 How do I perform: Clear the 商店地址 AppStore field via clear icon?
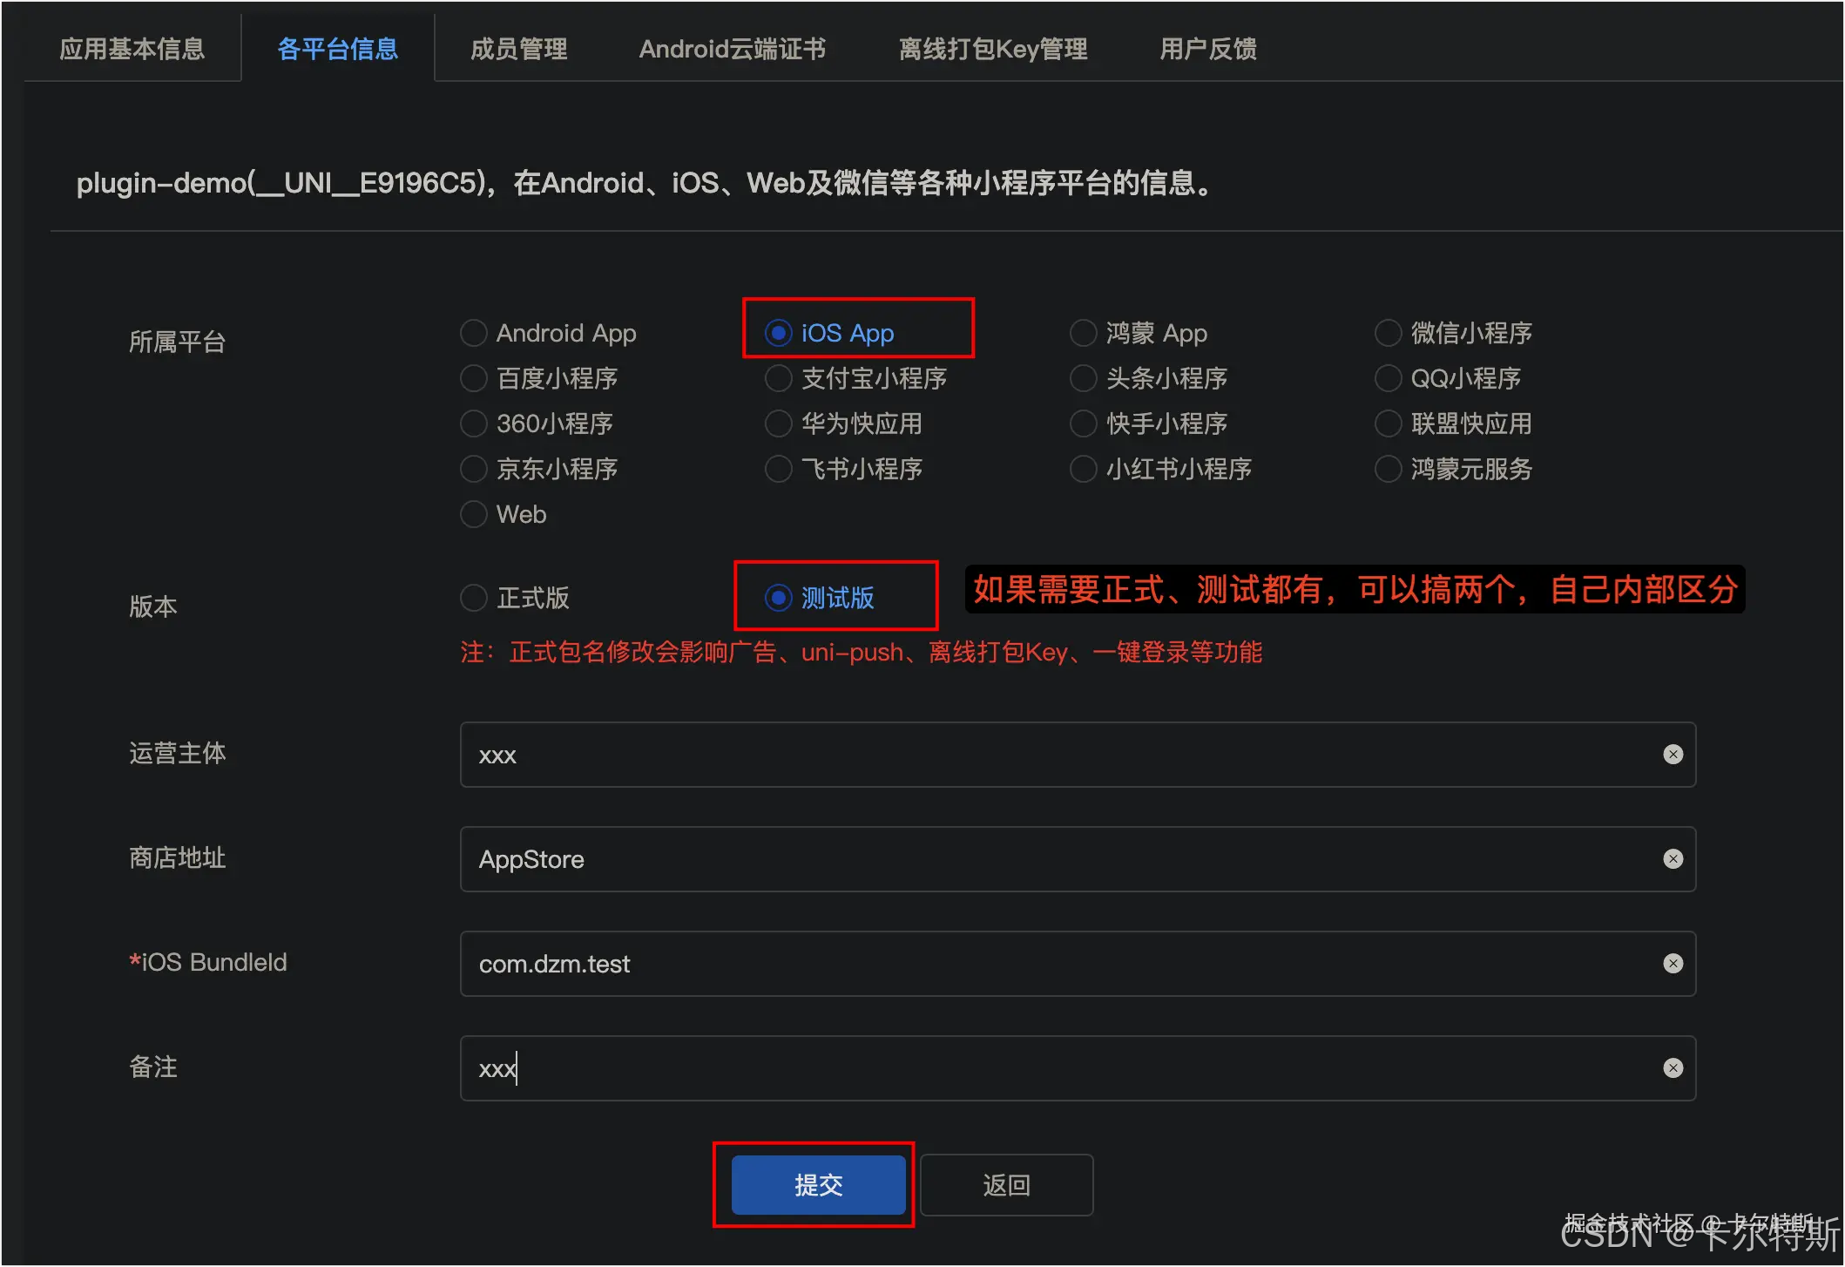point(1673,859)
